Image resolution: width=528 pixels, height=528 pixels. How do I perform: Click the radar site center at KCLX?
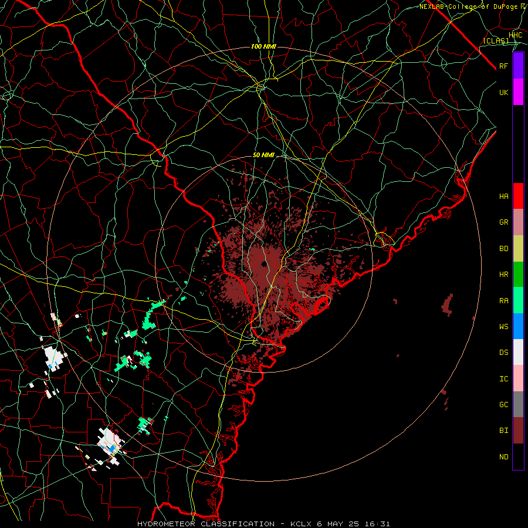click(263, 263)
